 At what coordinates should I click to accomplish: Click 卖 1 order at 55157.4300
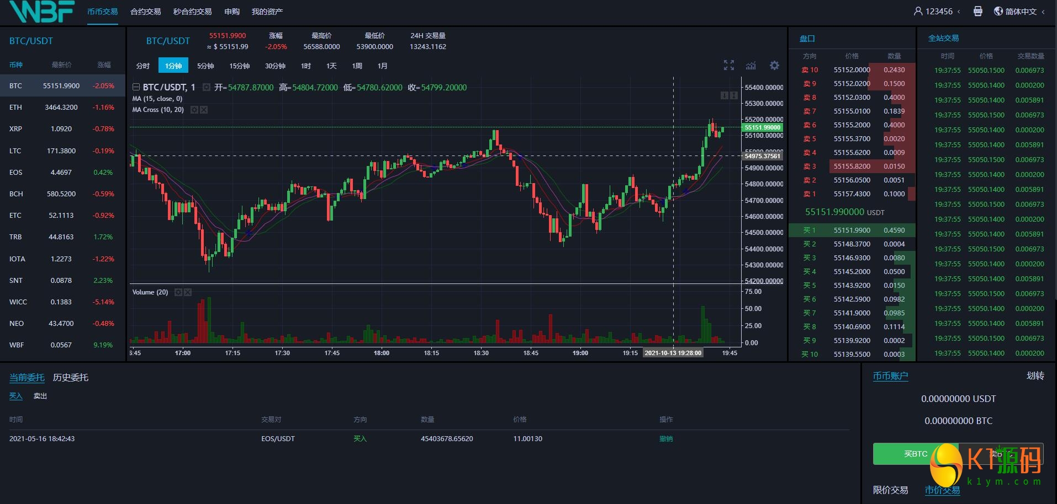coord(852,194)
